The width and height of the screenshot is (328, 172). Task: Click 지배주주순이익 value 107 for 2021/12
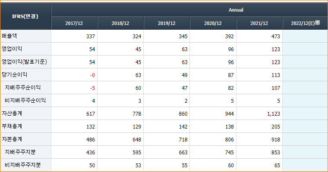[276, 88]
